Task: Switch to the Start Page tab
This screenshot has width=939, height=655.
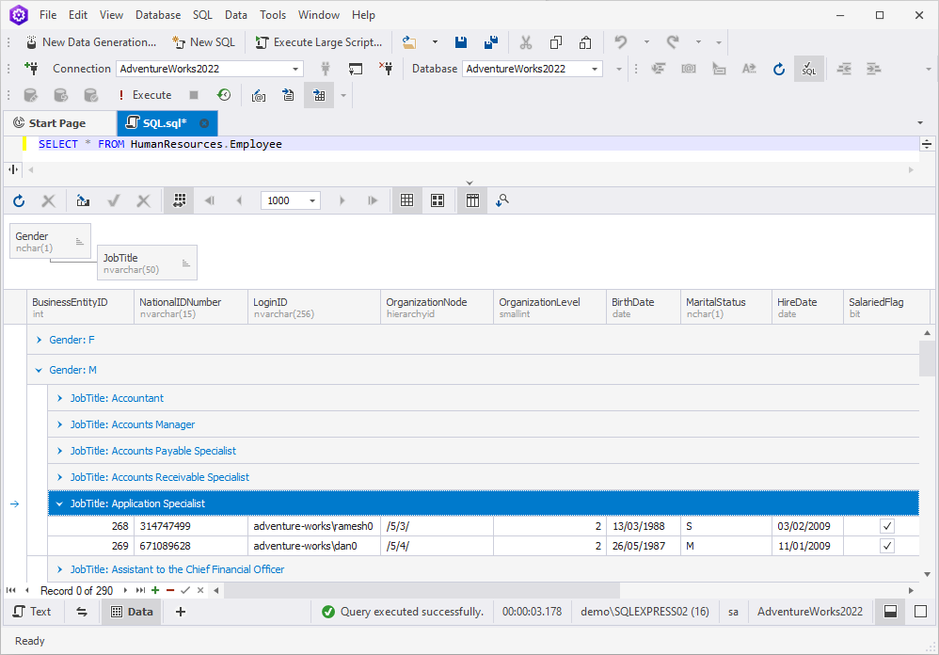Action: coord(58,123)
